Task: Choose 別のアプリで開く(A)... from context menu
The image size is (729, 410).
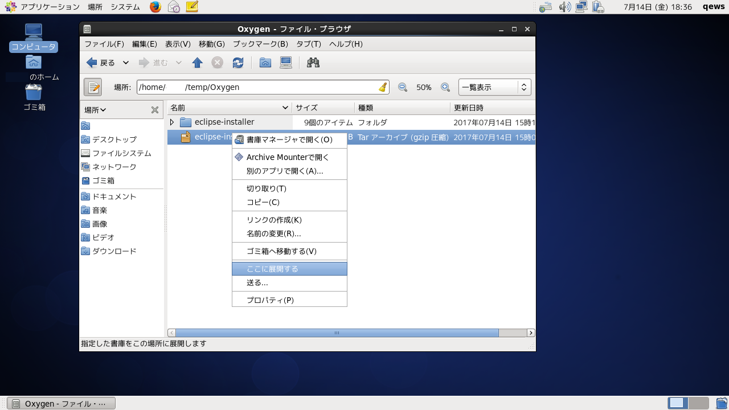Action: [x=289, y=171]
